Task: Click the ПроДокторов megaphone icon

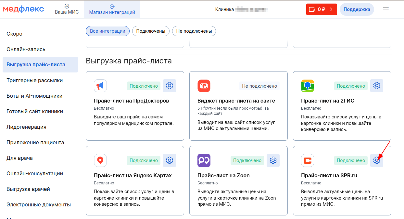Action: (100, 86)
